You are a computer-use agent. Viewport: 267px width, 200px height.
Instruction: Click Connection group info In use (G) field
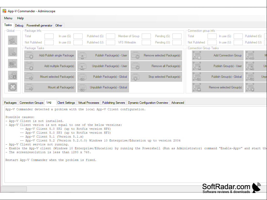[x=238, y=36]
